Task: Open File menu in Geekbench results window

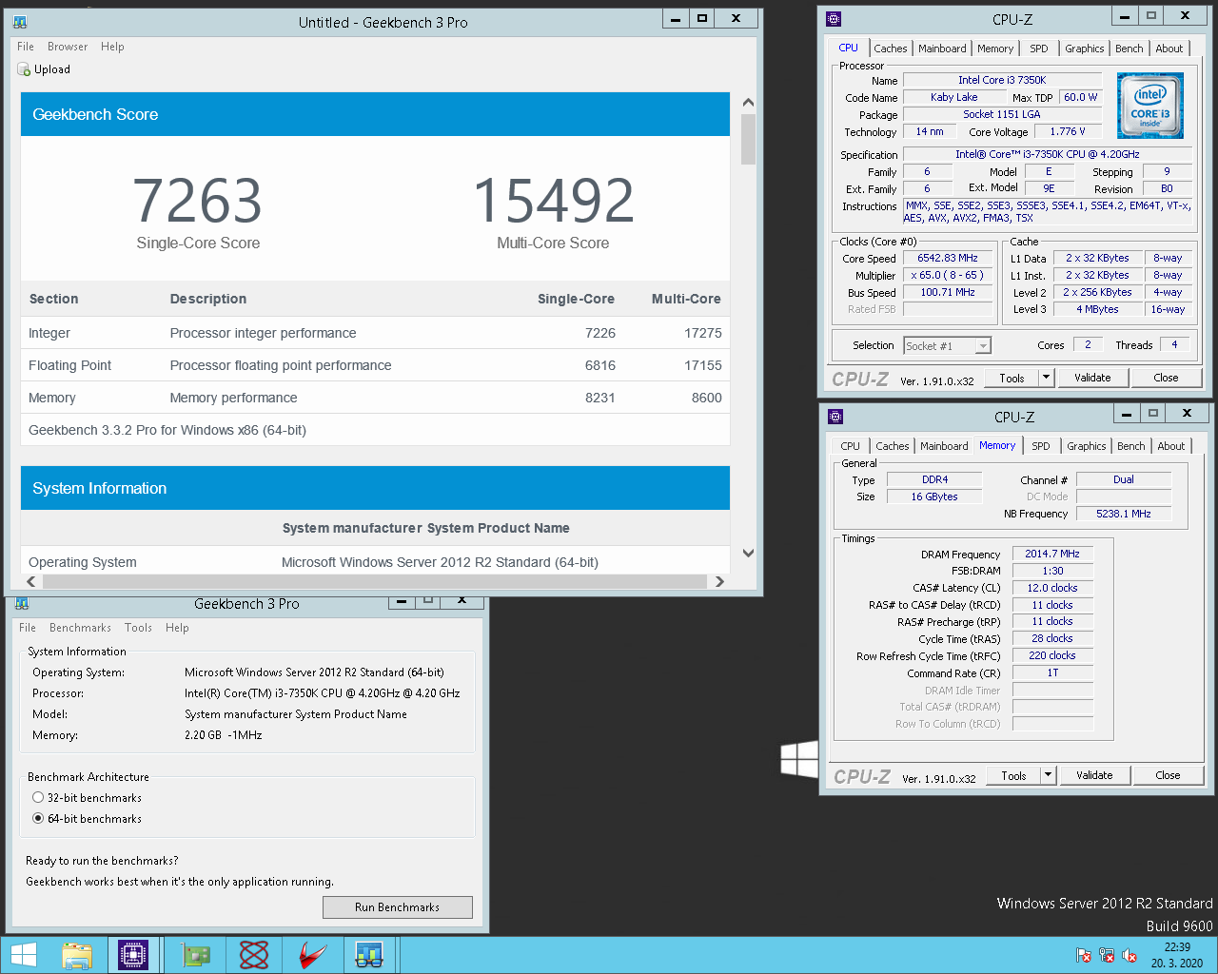Action: tap(26, 47)
